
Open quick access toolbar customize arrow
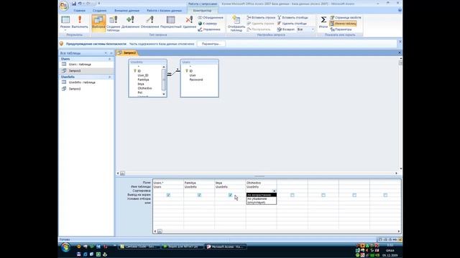tap(99, 4)
